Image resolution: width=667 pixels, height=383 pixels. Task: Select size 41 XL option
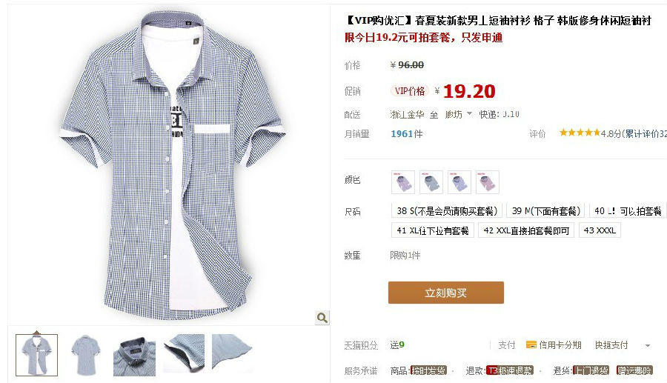point(433,230)
